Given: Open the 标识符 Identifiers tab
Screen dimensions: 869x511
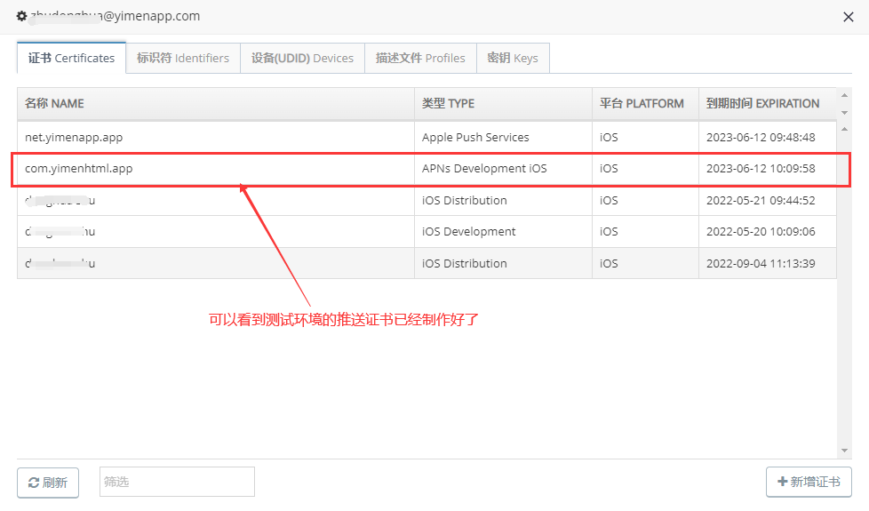Looking at the screenshot, I should point(183,58).
